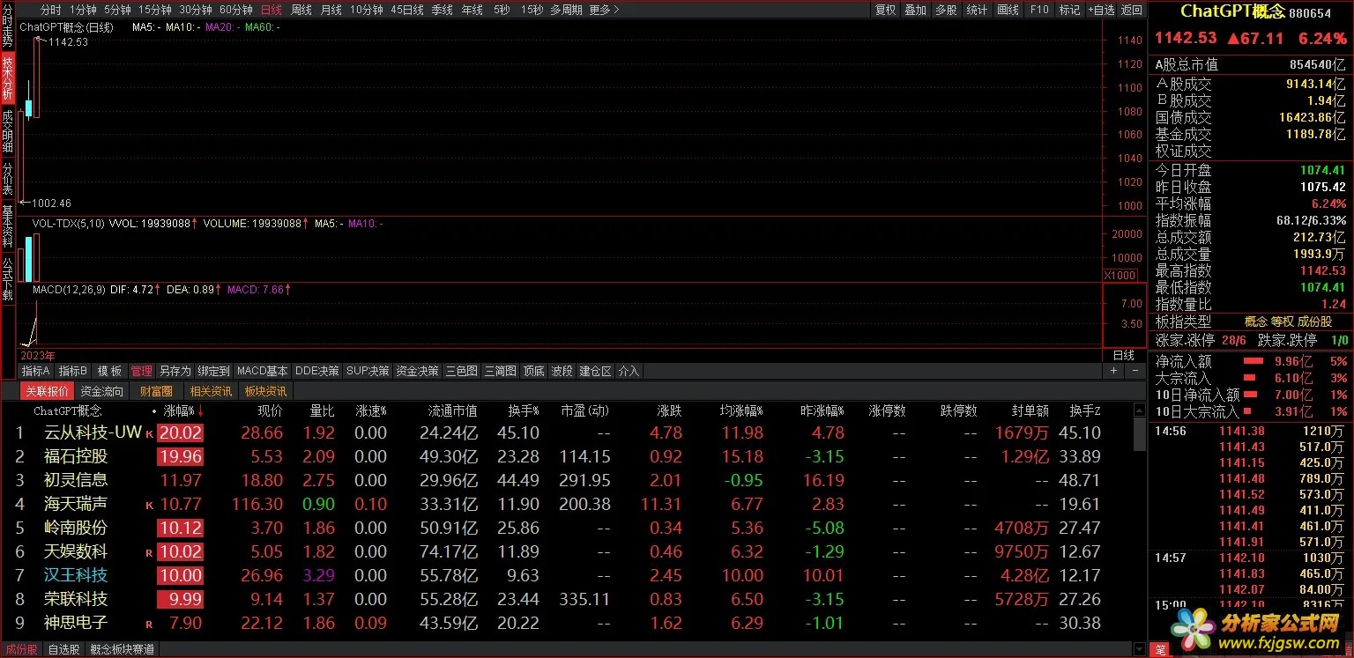The height and width of the screenshot is (658, 1354).
Task: Switch to the 资金流向 tab
Action: [x=101, y=391]
